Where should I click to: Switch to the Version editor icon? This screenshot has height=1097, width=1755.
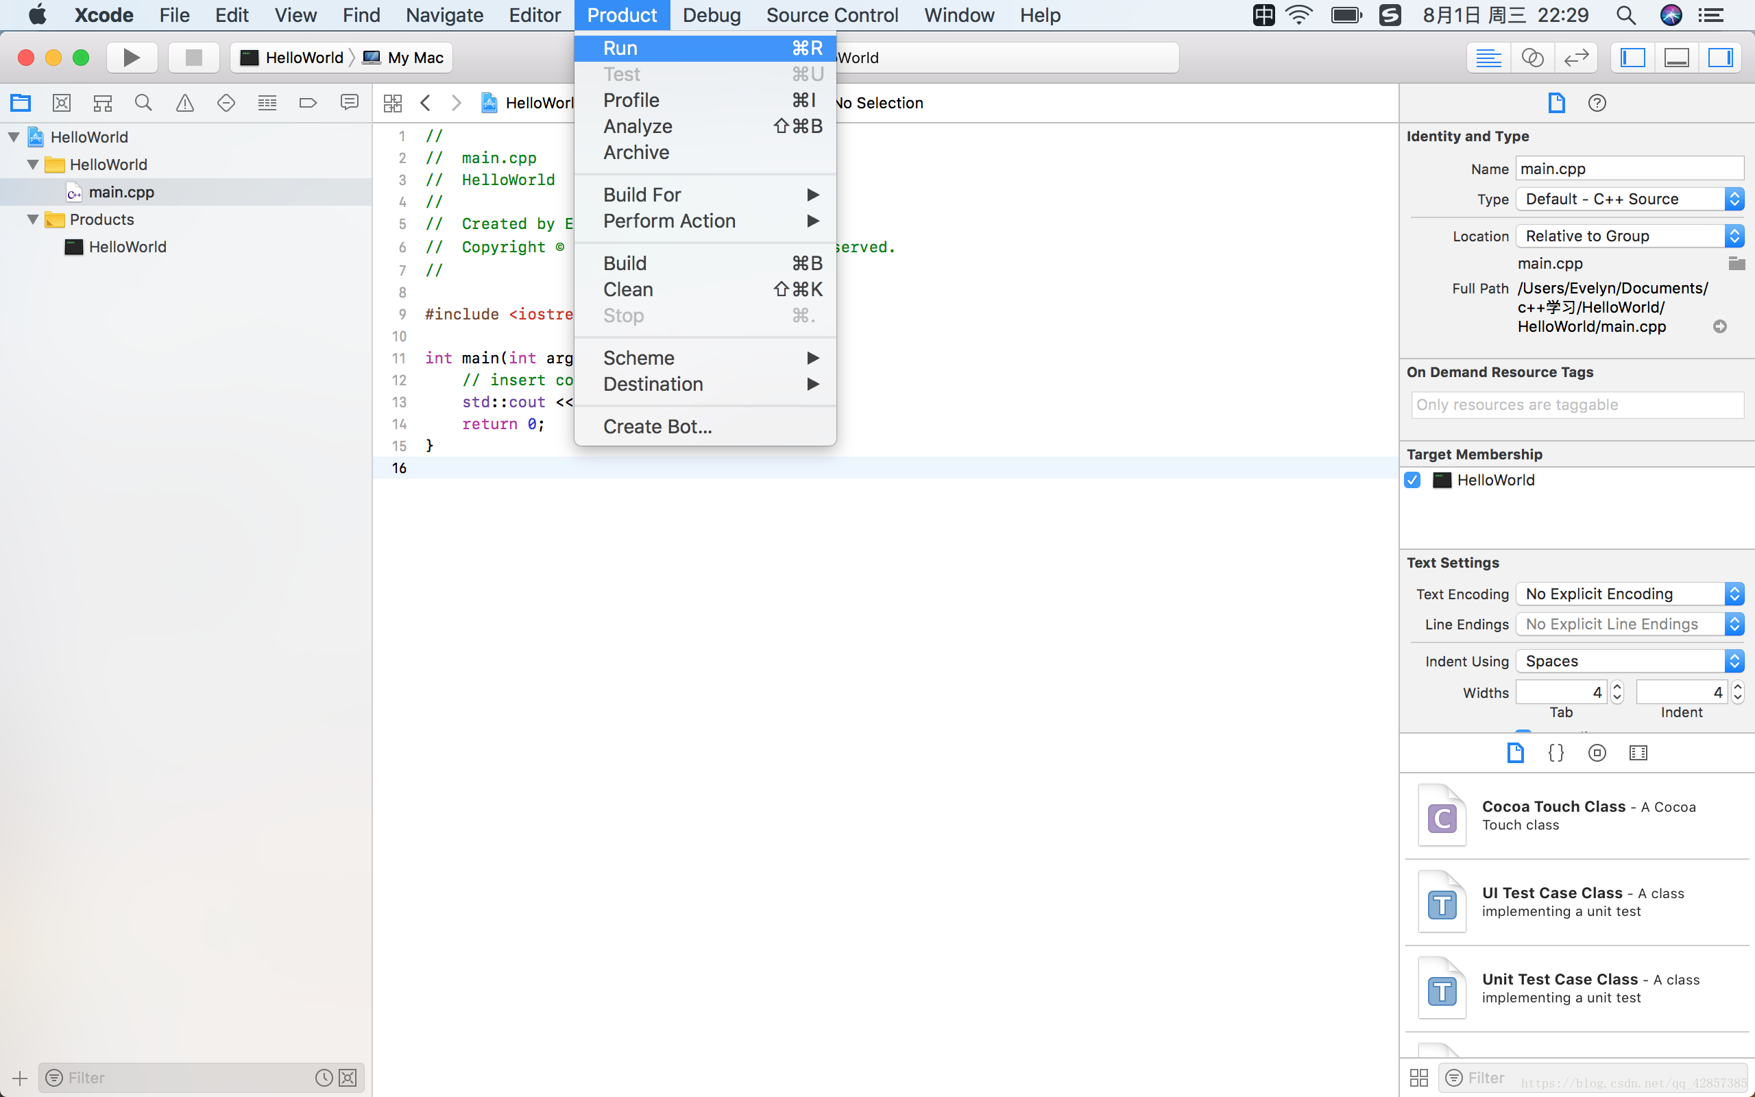tap(1576, 58)
